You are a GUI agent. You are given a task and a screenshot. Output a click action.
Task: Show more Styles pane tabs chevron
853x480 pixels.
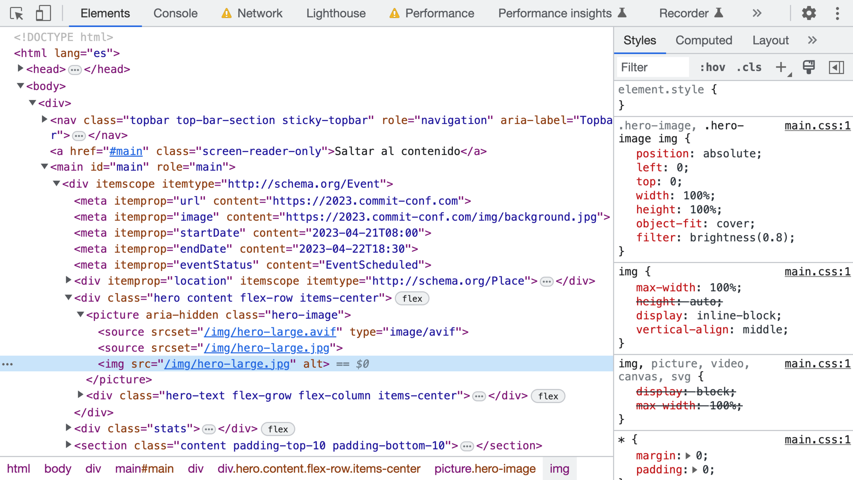click(x=812, y=40)
